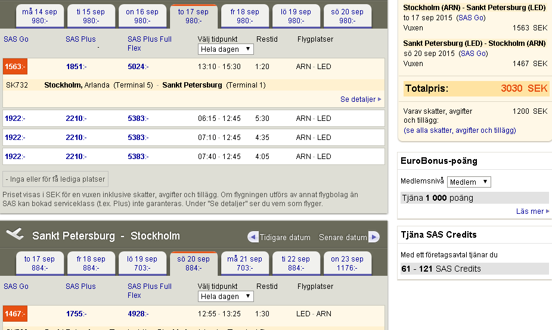Open the return Hela dagen time dropdown
This screenshot has width=552, height=330.
pyautogui.click(x=226, y=296)
